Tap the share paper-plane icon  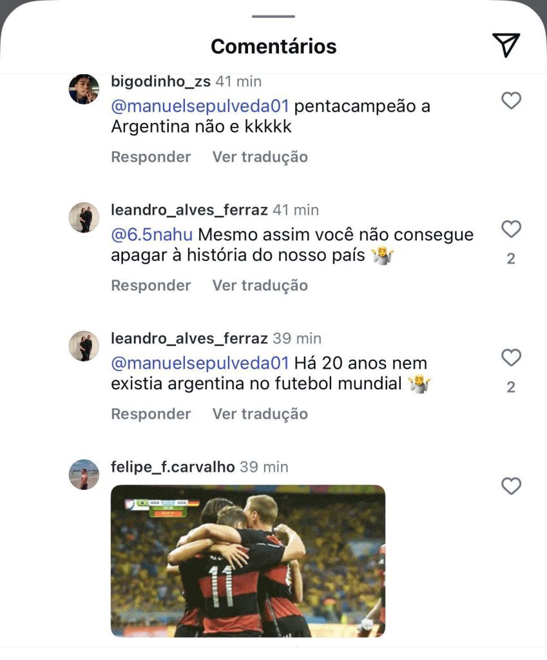(506, 44)
